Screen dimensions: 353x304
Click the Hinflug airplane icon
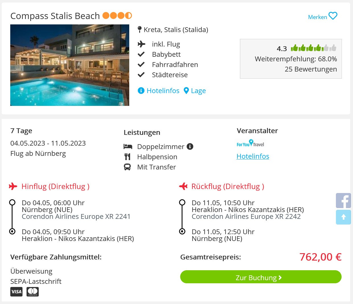[x=13, y=186]
